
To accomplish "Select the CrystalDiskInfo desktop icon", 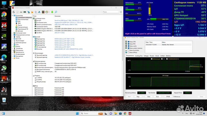I will click(x=4, y=47).
